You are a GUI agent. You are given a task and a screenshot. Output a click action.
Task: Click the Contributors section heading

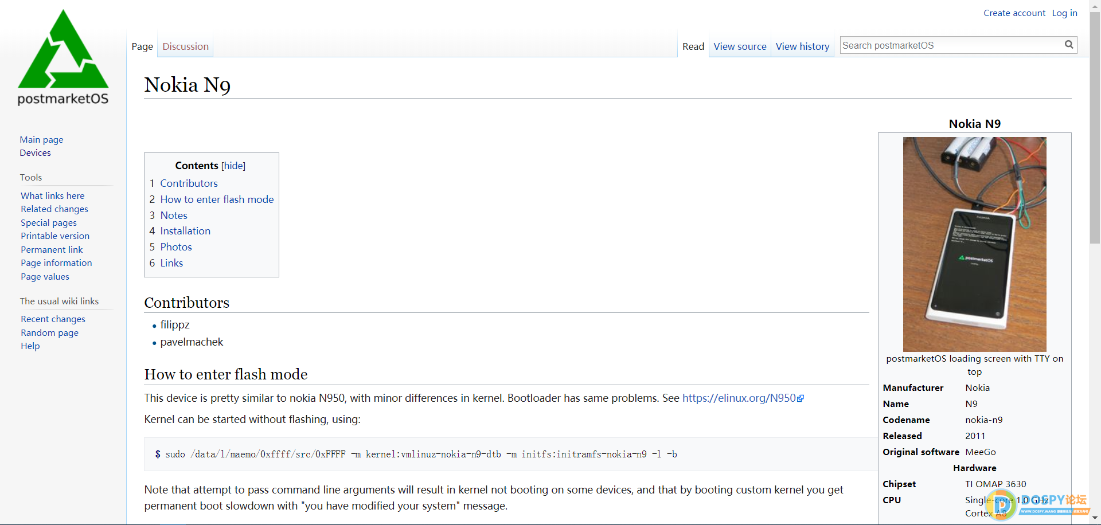pyautogui.click(x=187, y=303)
